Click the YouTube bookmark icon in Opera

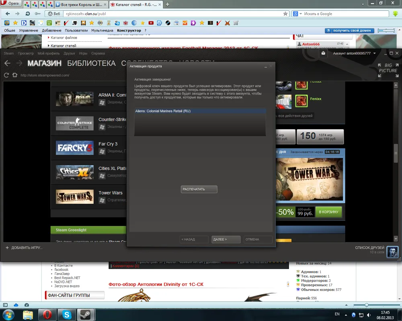(151, 23)
